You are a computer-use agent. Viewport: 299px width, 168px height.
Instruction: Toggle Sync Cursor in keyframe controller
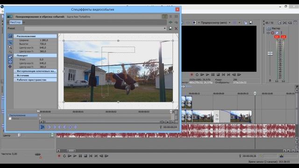tap(43, 127)
